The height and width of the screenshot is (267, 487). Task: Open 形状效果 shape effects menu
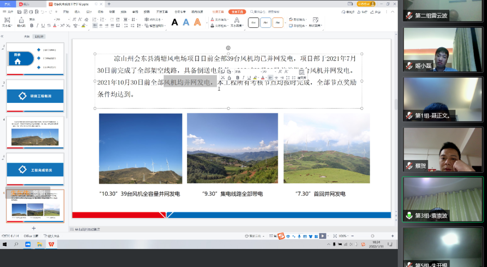315,22
